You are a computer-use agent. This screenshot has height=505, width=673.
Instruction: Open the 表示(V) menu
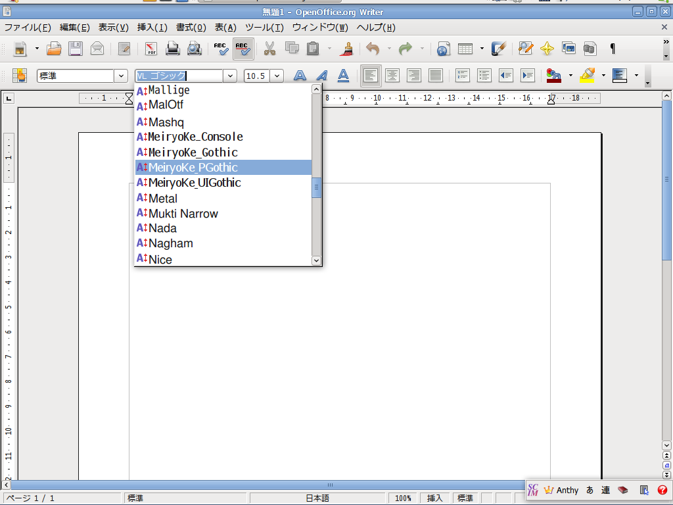[x=113, y=28]
